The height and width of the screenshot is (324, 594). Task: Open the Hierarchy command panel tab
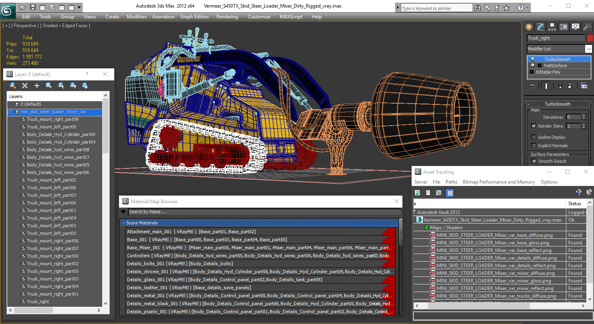tap(552, 27)
